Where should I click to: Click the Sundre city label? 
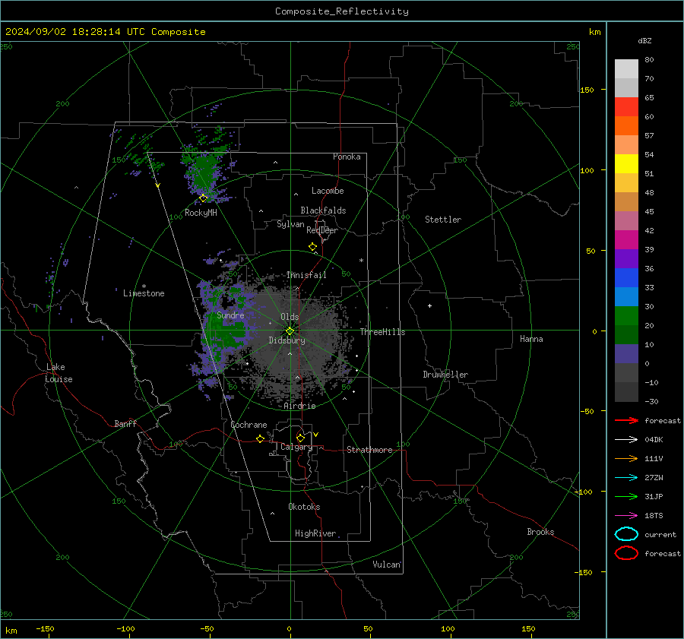[x=230, y=315]
